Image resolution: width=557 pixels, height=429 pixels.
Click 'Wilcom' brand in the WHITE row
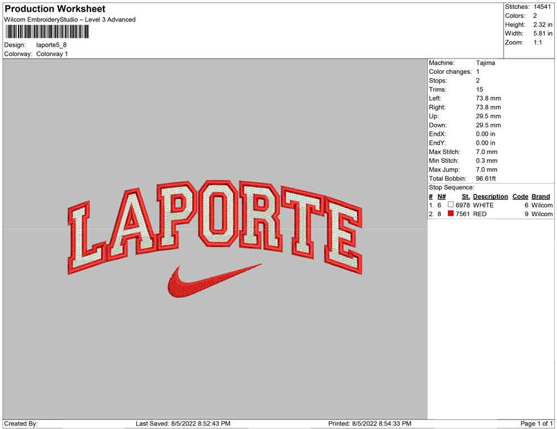(x=542, y=205)
